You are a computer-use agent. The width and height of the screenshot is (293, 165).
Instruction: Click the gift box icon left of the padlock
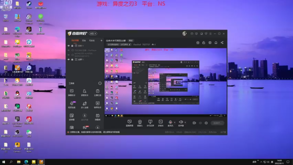pyautogui.click(x=198, y=43)
